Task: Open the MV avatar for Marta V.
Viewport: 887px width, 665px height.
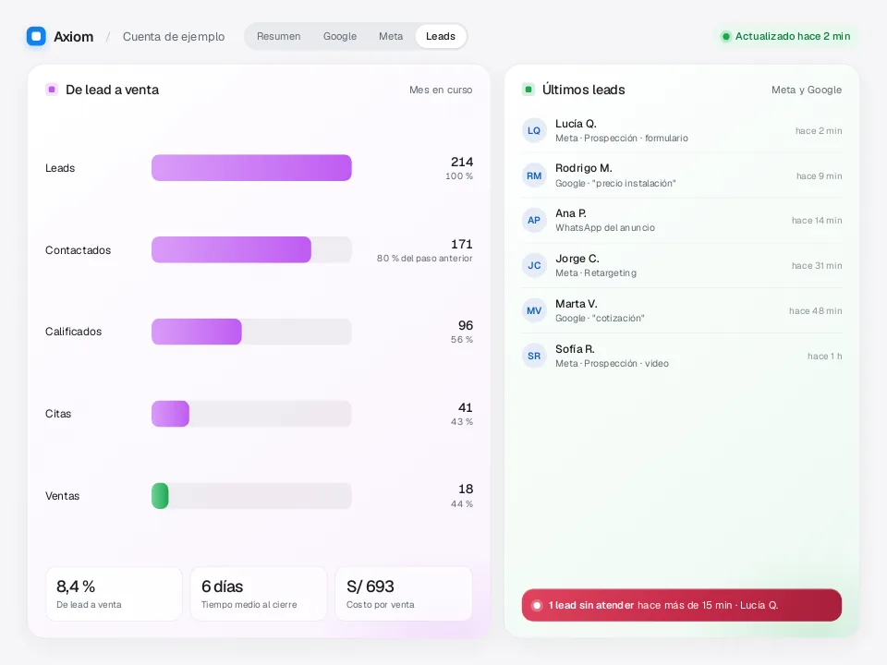Action: coord(534,311)
